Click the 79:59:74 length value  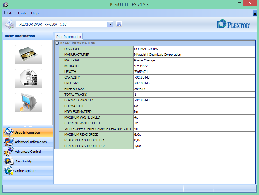pos(141,72)
